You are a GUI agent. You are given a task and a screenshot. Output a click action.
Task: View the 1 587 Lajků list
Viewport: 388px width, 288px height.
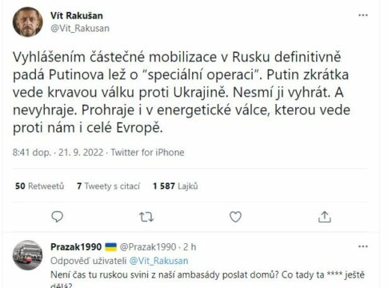click(x=175, y=186)
